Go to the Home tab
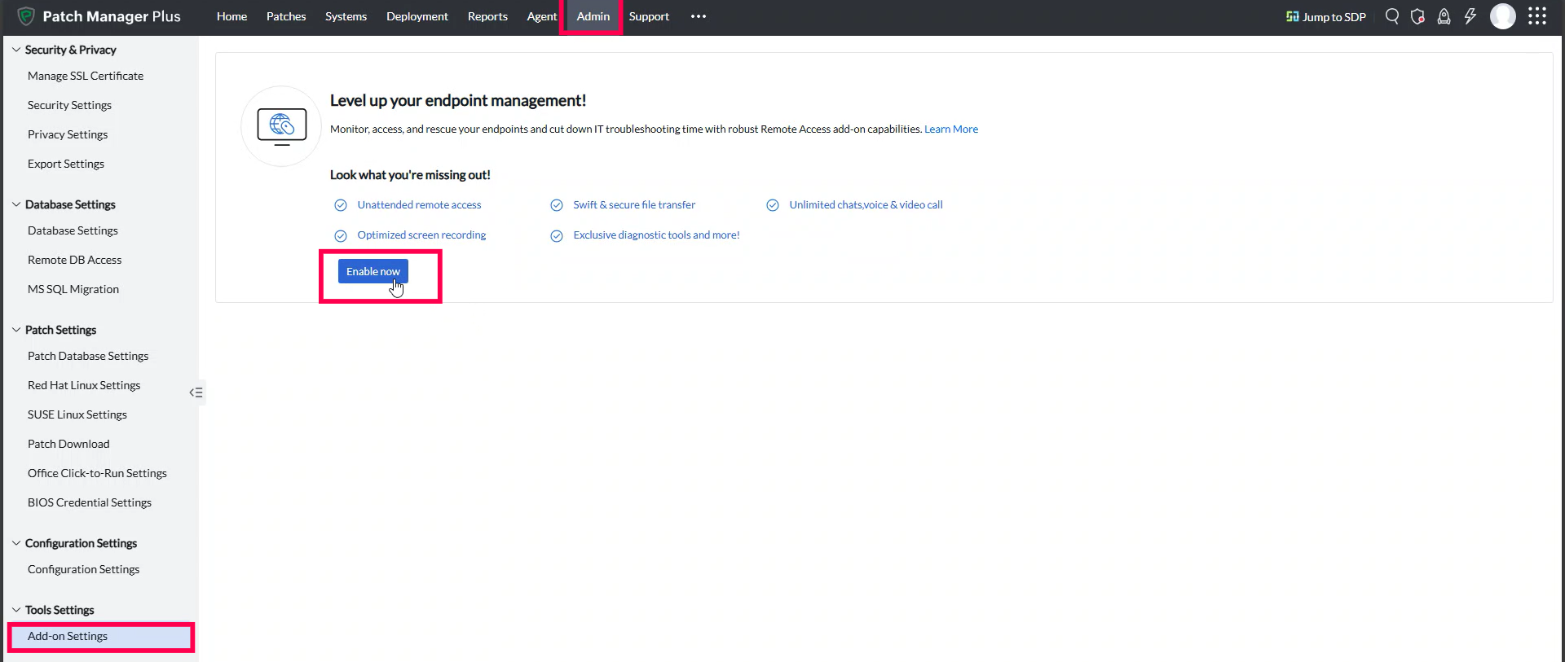Screen dimensions: 1565x662 tap(231, 16)
